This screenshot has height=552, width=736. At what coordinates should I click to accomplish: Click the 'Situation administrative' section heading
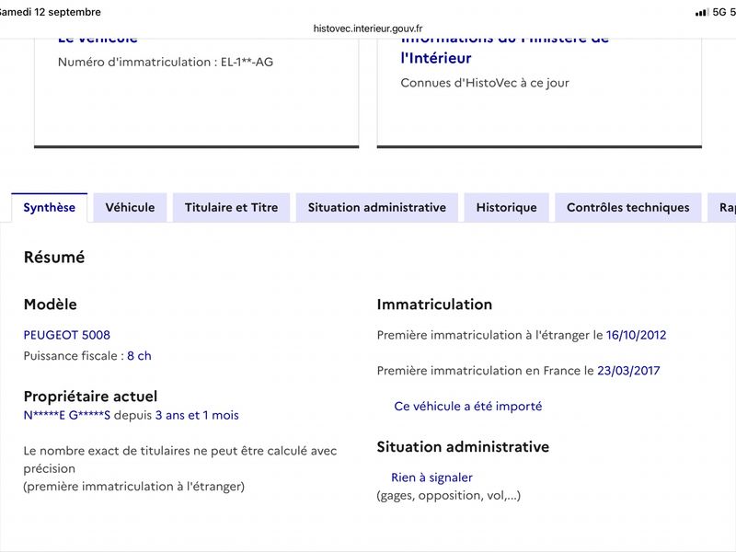tap(463, 446)
